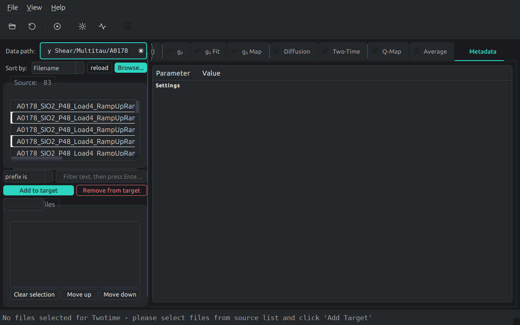This screenshot has height=325, width=520.
Task: Switch to the g₂ Fit tab
Action: [x=208, y=52]
